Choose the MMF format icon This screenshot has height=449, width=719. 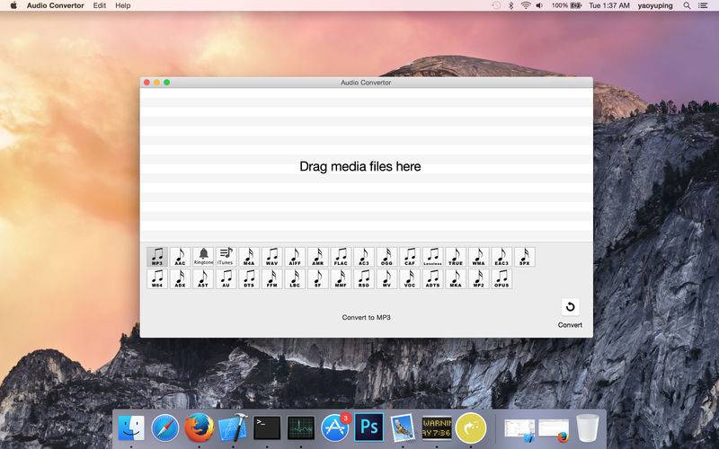[x=341, y=278]
